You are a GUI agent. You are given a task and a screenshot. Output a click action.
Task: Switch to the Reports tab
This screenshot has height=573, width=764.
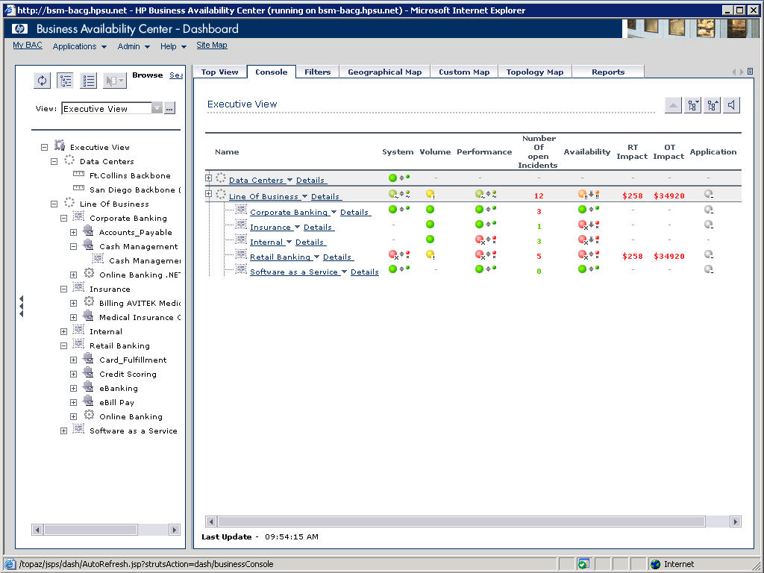(608, 72)
